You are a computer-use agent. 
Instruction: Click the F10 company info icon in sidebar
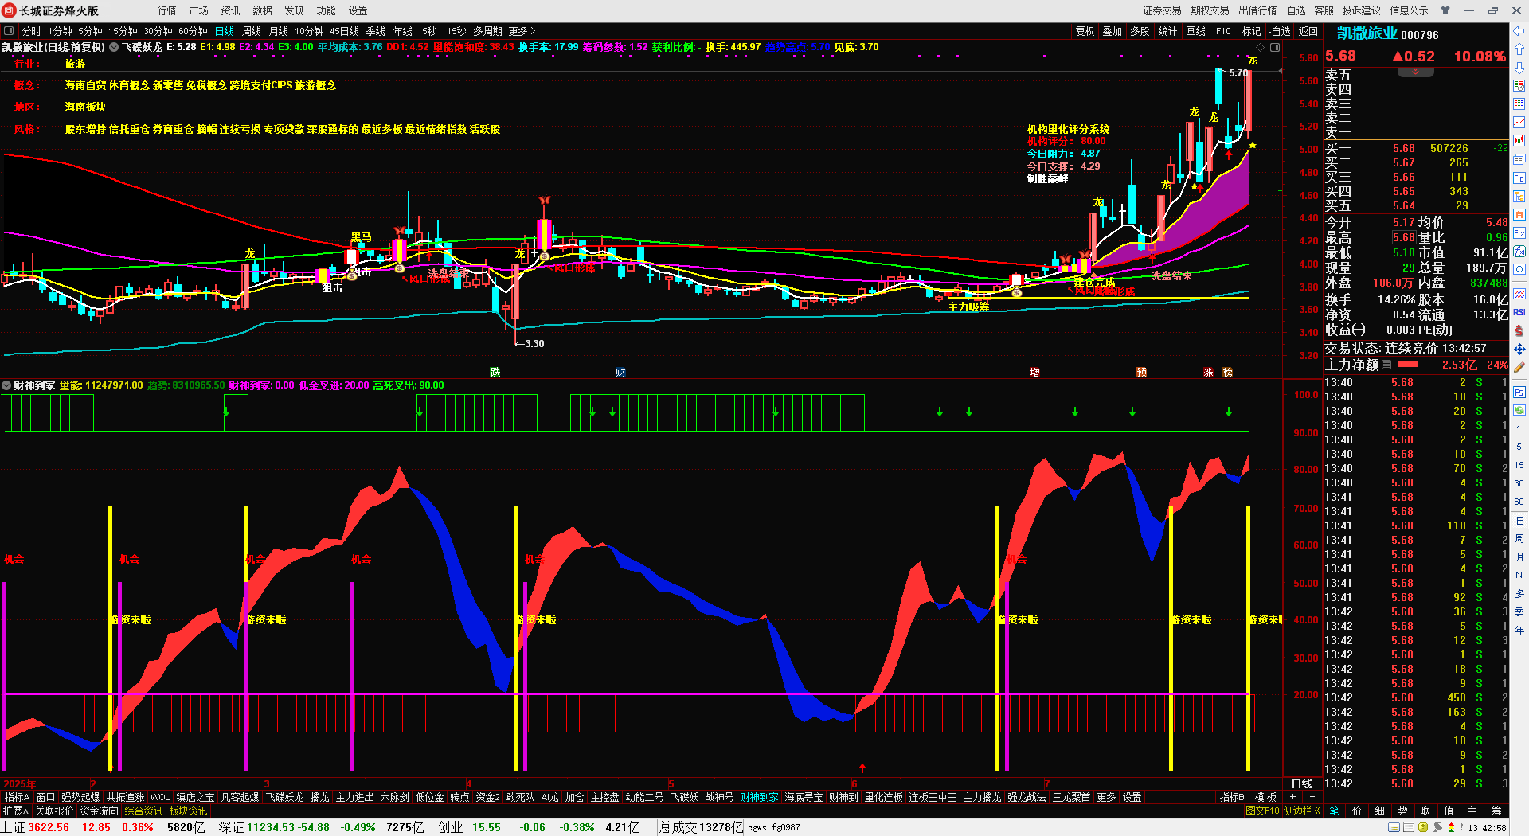point(1519,178)
